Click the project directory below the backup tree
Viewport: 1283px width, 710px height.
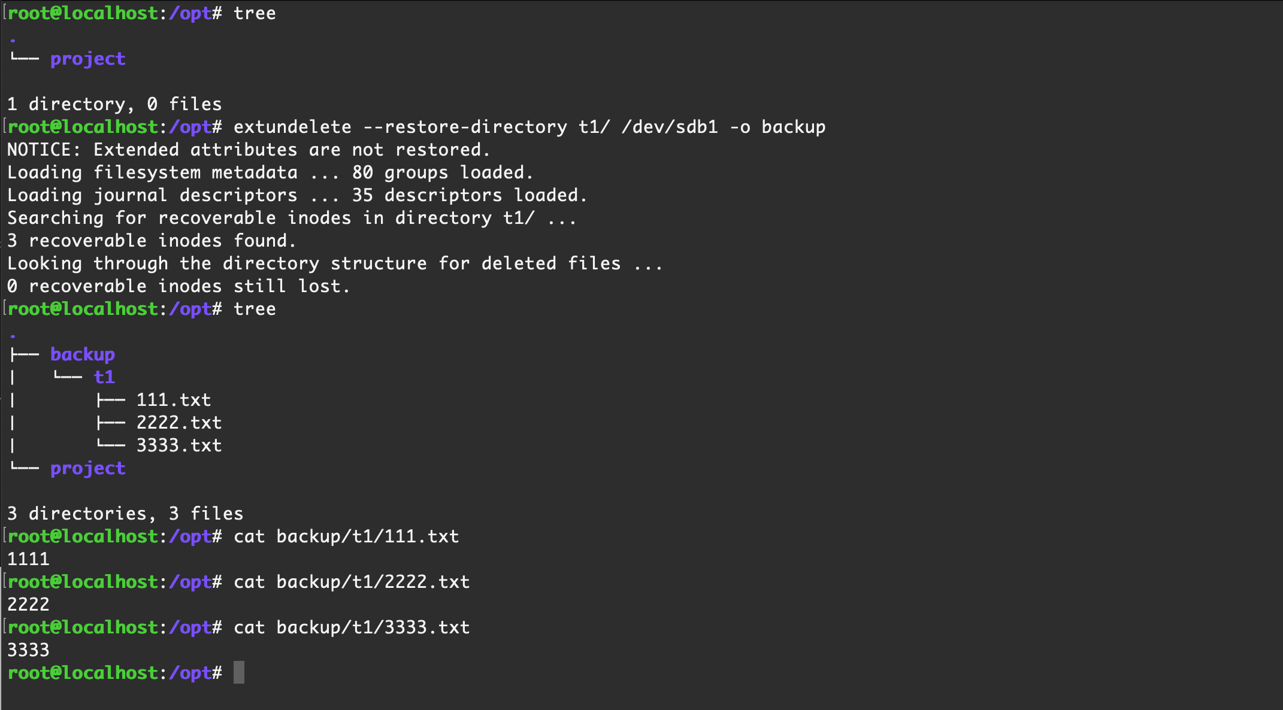(x=88, y=468)
